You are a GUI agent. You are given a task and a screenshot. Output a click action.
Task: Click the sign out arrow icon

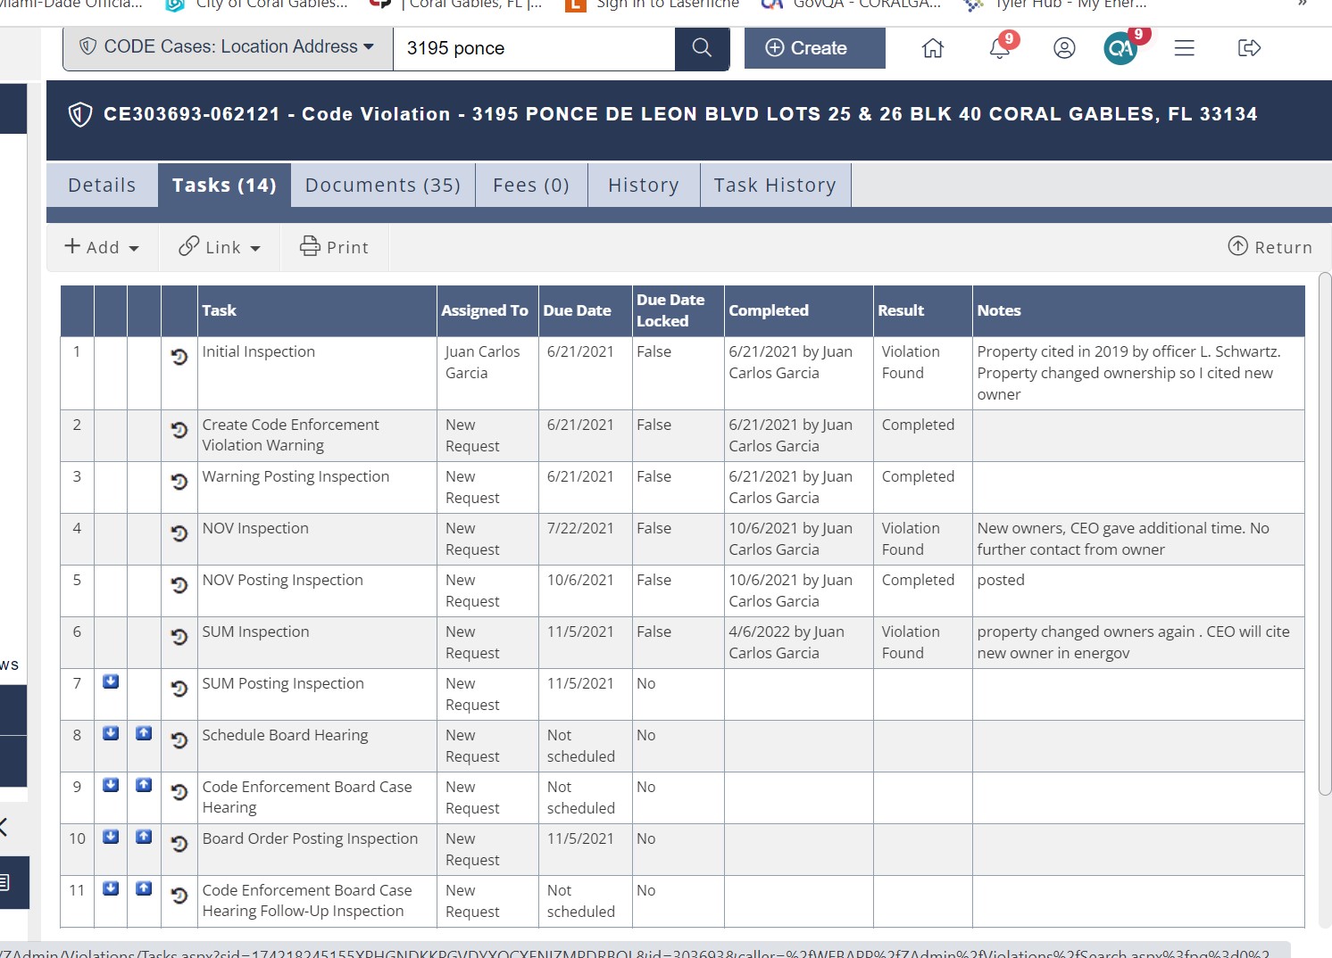tap(1249, 48)
